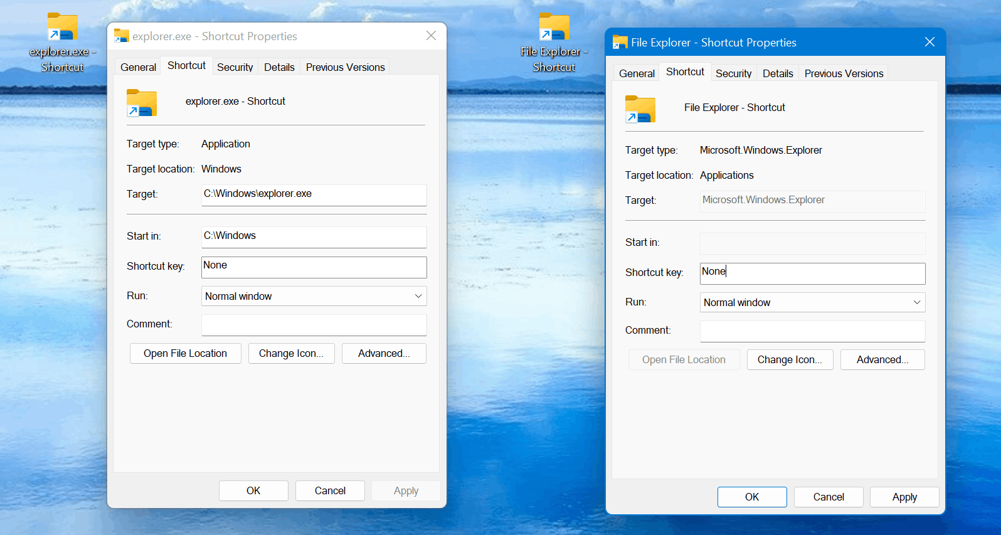Screen dimensions: 1001x535
Task: Click the Target location value Applications
Action: 727,175
